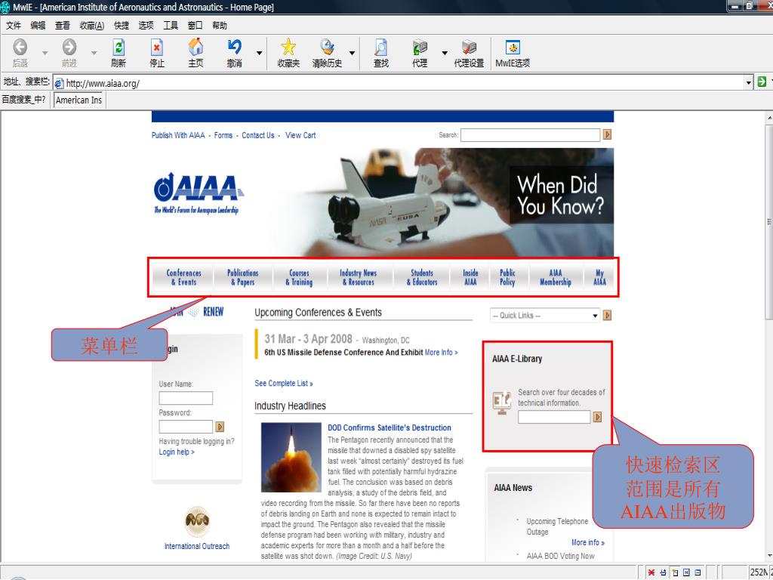Open the Proxy (代理) dropdown arrow
Screen dimensions: 773x580
click(x=445, y=53)
